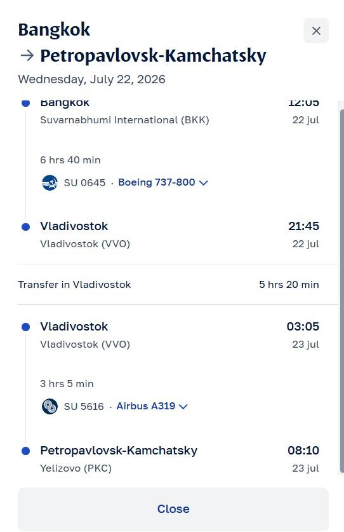Screen dimensions: 344x532
Task: Click the chevron next to Boeing 737-800
Action: [203, 183]
